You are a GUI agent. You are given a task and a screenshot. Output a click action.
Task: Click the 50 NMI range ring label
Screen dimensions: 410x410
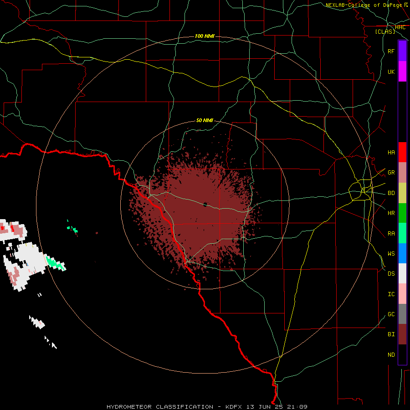205,120
